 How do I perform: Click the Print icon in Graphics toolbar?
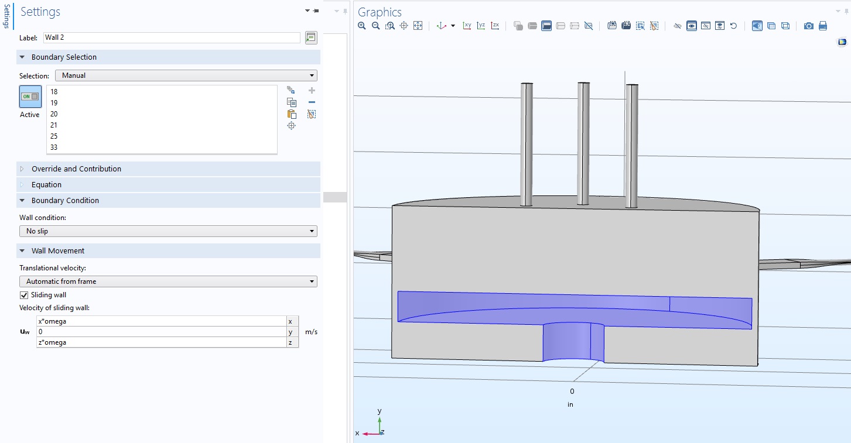click(822, 26)
